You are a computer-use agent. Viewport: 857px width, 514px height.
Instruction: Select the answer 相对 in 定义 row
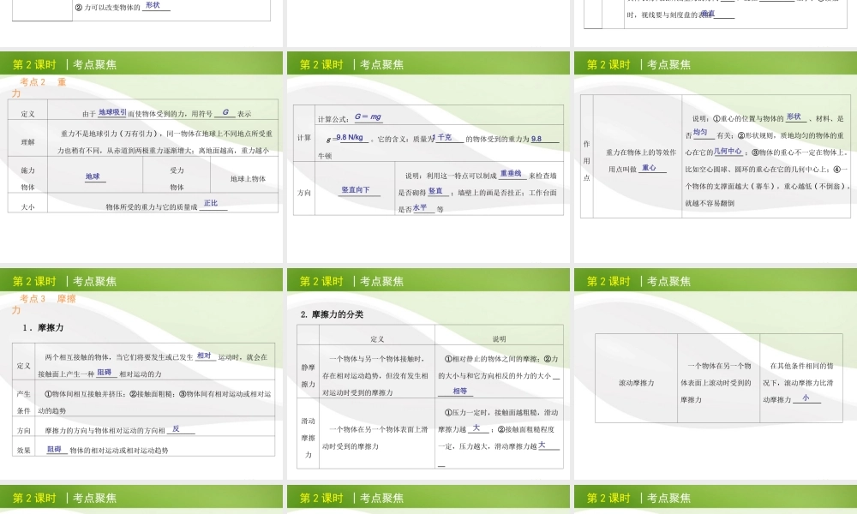tap(204, 356)
